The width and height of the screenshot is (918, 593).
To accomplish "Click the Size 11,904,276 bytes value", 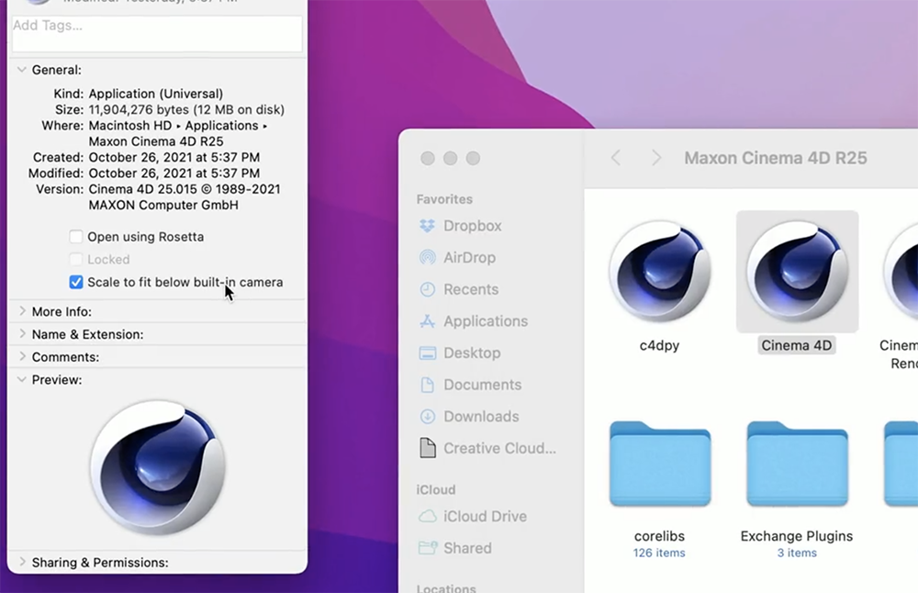I will pos(186,110).
